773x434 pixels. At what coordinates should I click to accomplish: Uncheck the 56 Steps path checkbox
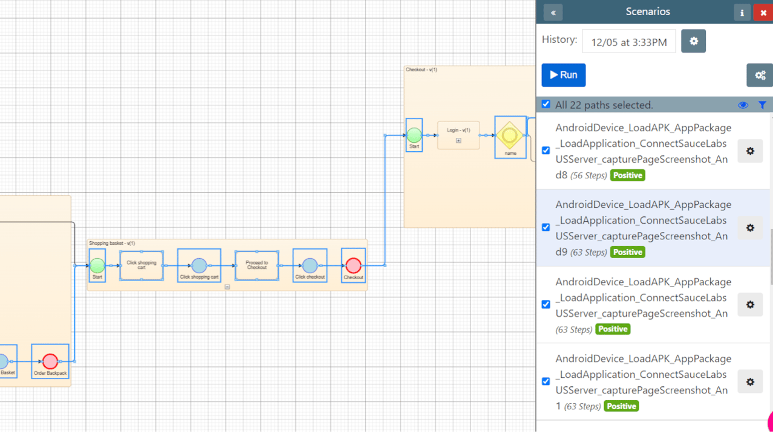[x=546, y=151]
